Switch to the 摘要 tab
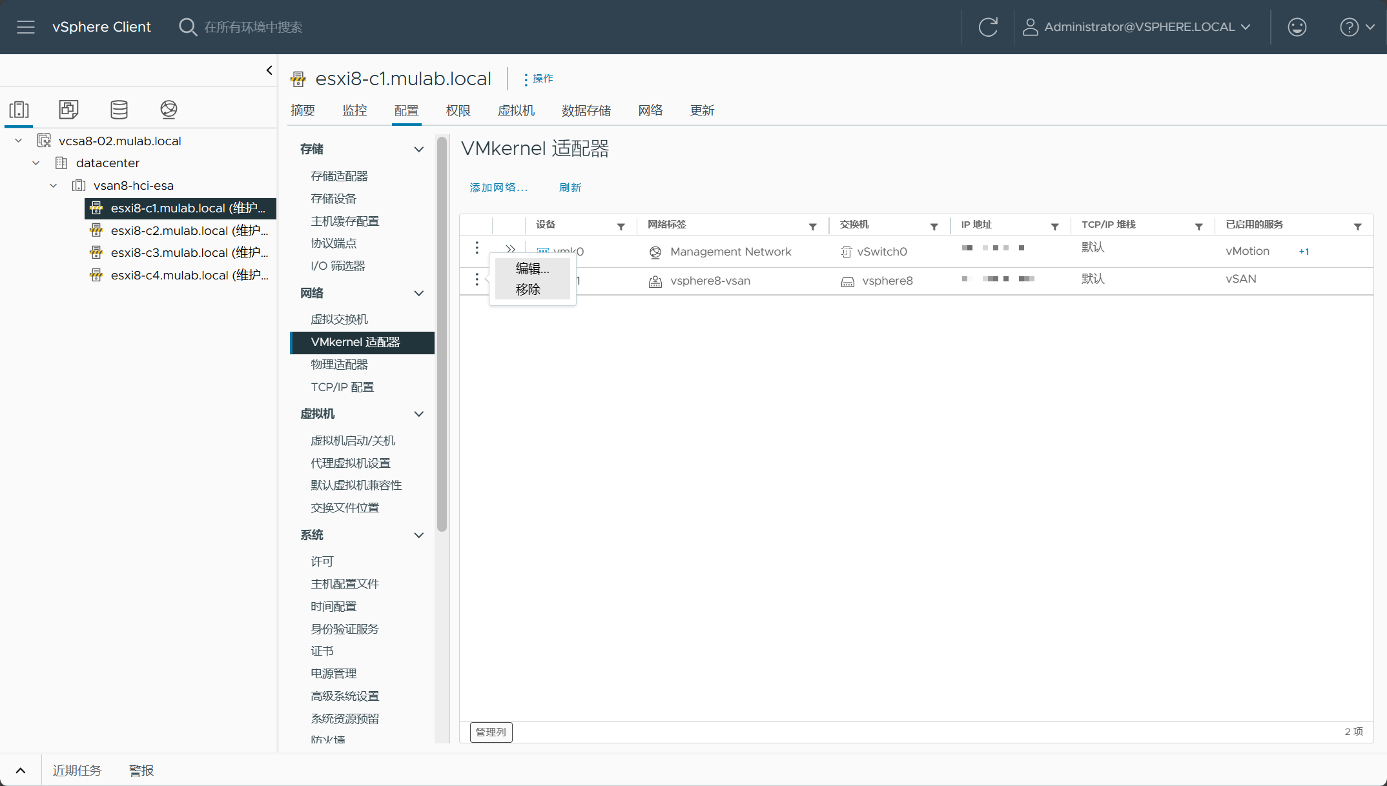The width and height of the screenshot is (1387, 786). pyautogui.click(x=303, y=110)
